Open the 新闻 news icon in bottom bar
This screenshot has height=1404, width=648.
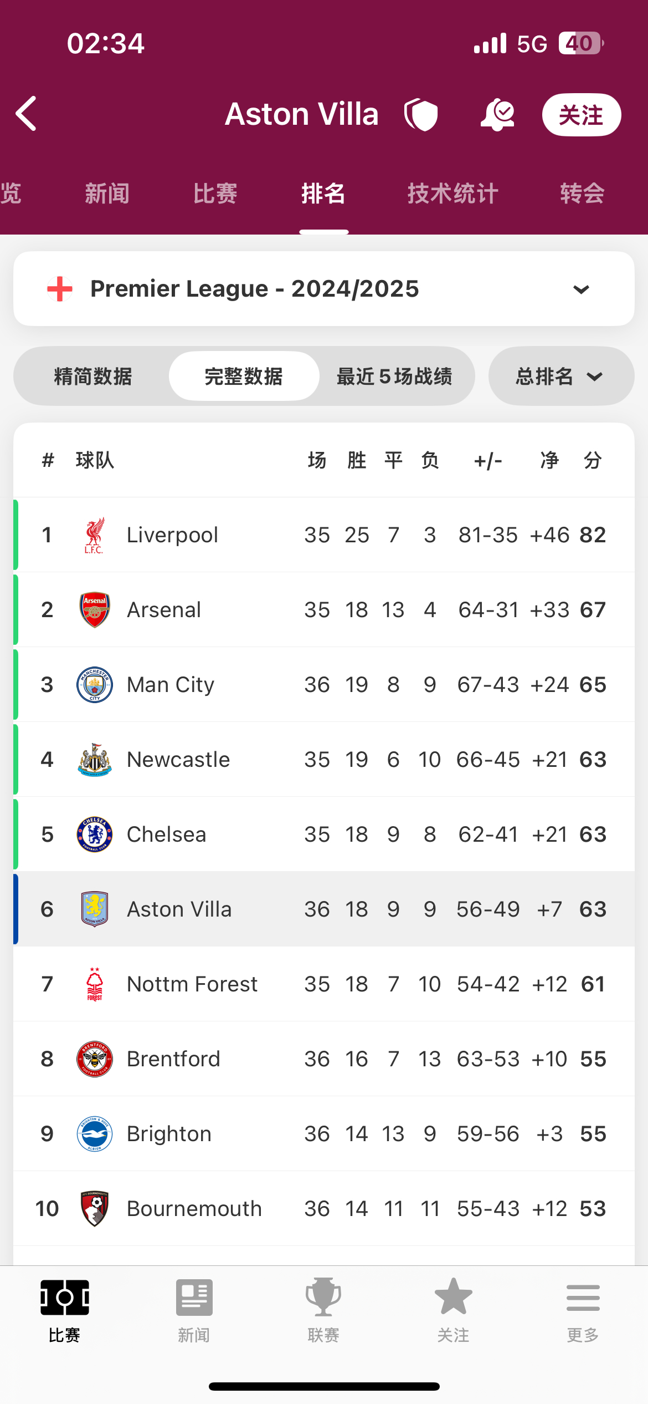(194, 1297)
